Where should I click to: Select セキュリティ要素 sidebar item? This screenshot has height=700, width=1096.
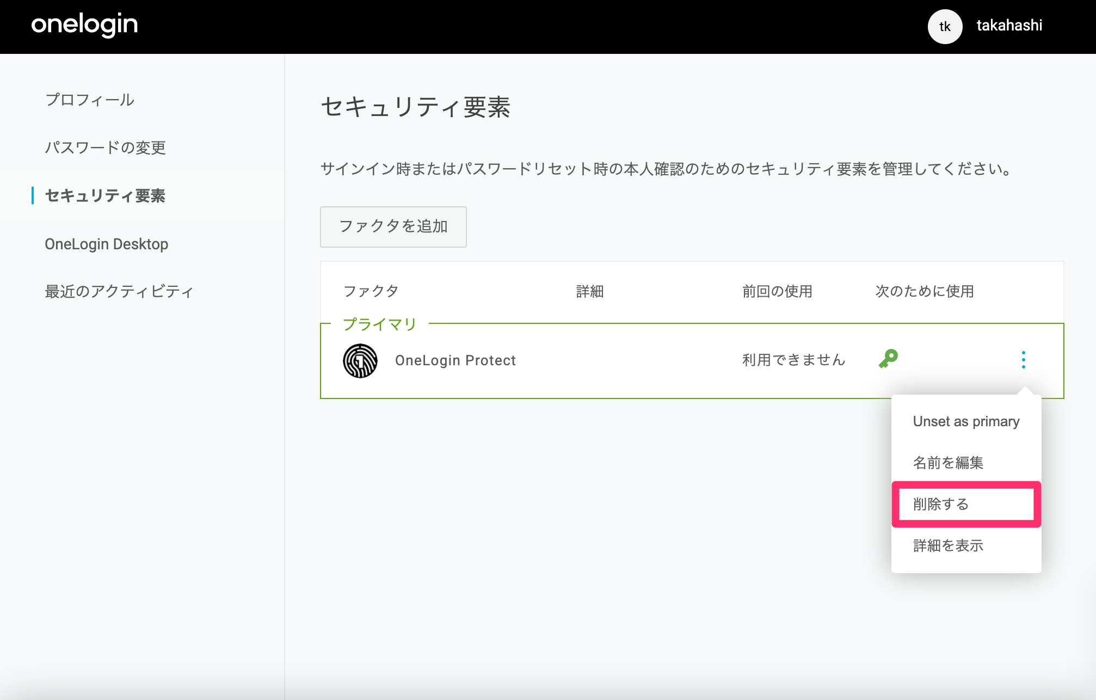click(x=105, y=196)
